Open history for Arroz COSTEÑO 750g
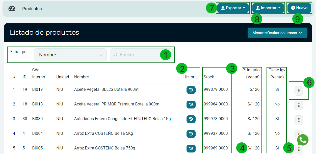This screenshot has width=316, height=154. point(191,148)
